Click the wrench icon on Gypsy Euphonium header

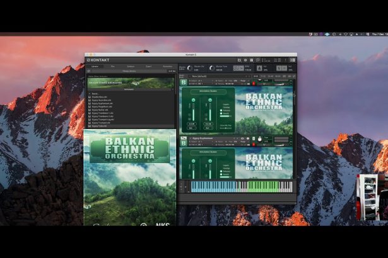(184, 137)
